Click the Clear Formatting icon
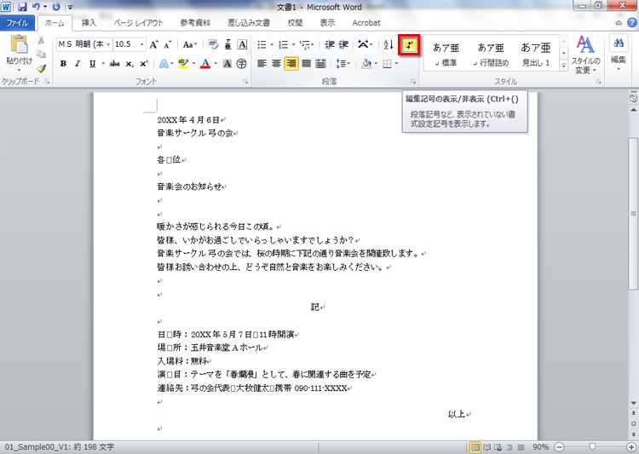 [213, 44]
